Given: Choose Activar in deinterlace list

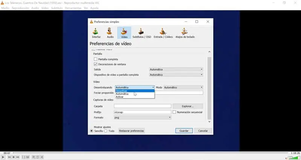Looking at the screenshot, I should click(x=135, y=97).
